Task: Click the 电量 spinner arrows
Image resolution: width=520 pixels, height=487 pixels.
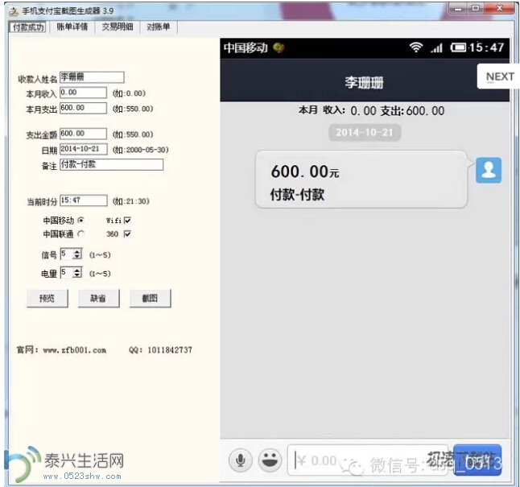Action: pos(76,273)
